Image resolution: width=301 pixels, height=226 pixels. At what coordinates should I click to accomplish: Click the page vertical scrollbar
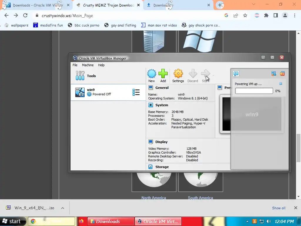click(298, 148)
